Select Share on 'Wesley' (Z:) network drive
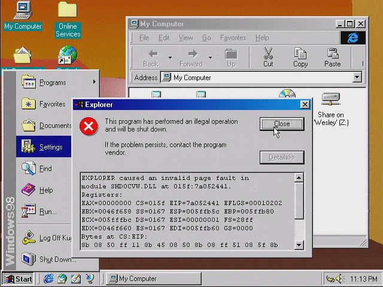The width and height of the screenshot is (383, 287). pyautogui.click(x=331, y=109)
